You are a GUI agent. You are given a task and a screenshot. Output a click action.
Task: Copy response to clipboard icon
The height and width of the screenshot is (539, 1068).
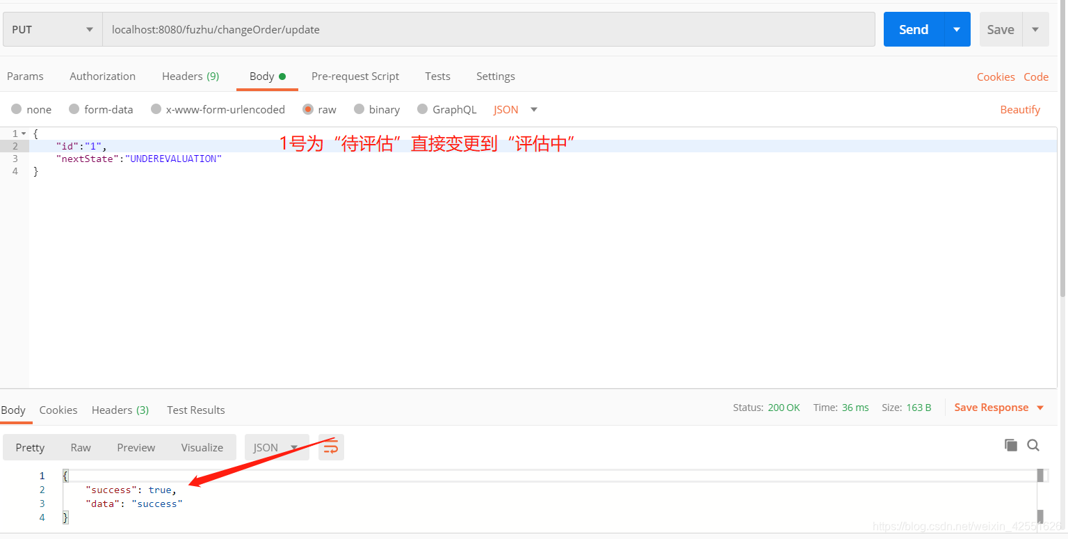[x=1011, y=445]
